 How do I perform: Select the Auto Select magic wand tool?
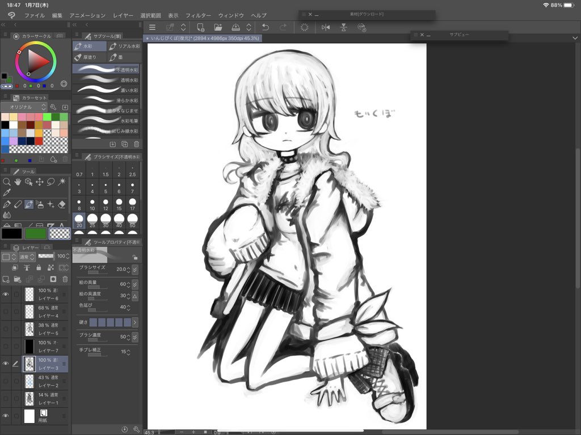tap(62, 182)
